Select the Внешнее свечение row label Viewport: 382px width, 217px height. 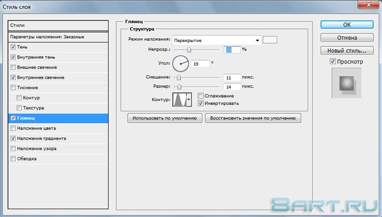coord(37,68)
